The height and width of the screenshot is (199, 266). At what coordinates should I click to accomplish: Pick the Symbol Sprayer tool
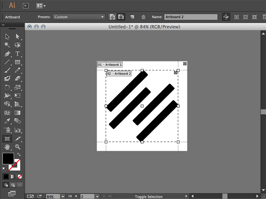pyautogui.click(x=7, y=130)
